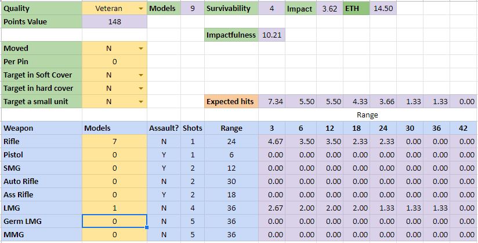478x243 pixels.
Task: Select the SMG models count cell
Action: tap(114, 168)
